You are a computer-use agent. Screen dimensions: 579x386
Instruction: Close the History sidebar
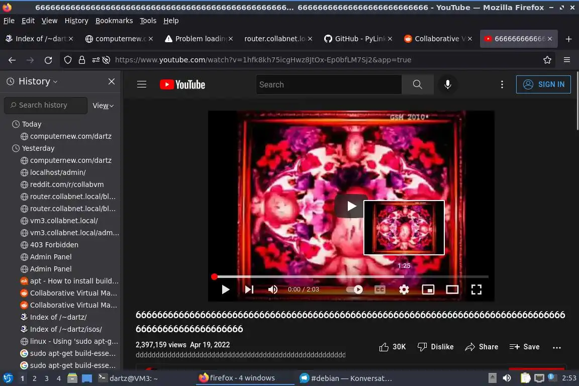click(x=112, y=81)
